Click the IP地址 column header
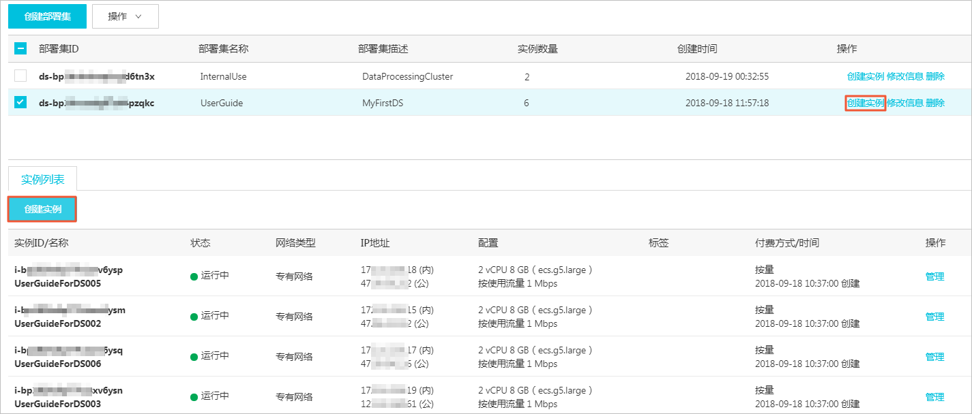Image resolution: width=972 pixels, height=414 pixels. pos(375,243)
